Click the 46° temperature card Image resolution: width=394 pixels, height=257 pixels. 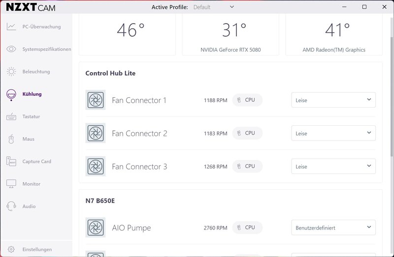[x=127, y=34]
